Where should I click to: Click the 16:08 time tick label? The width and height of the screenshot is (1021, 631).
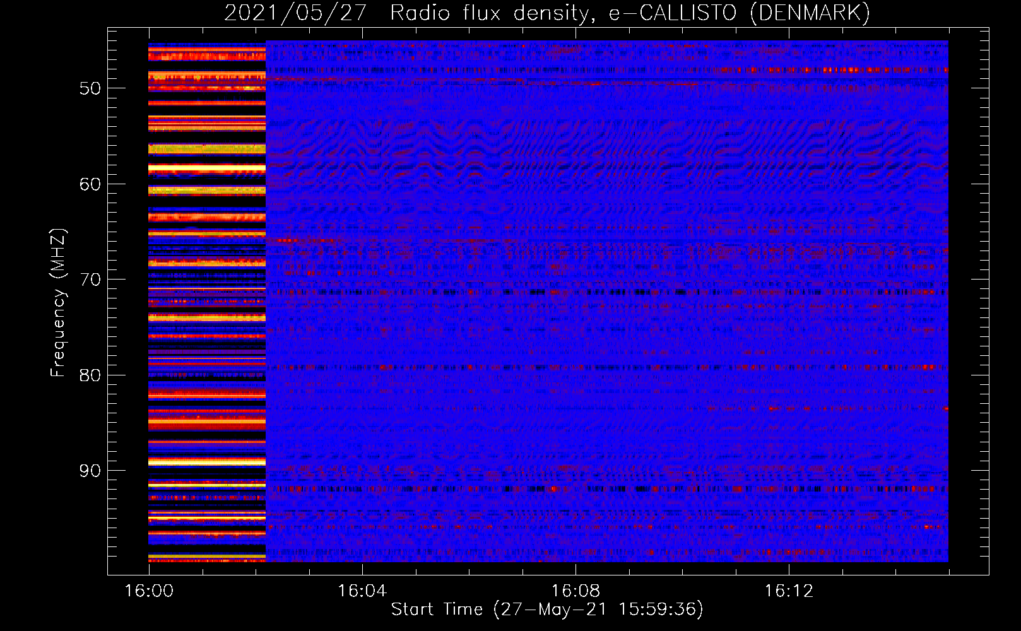pos(575,591)
